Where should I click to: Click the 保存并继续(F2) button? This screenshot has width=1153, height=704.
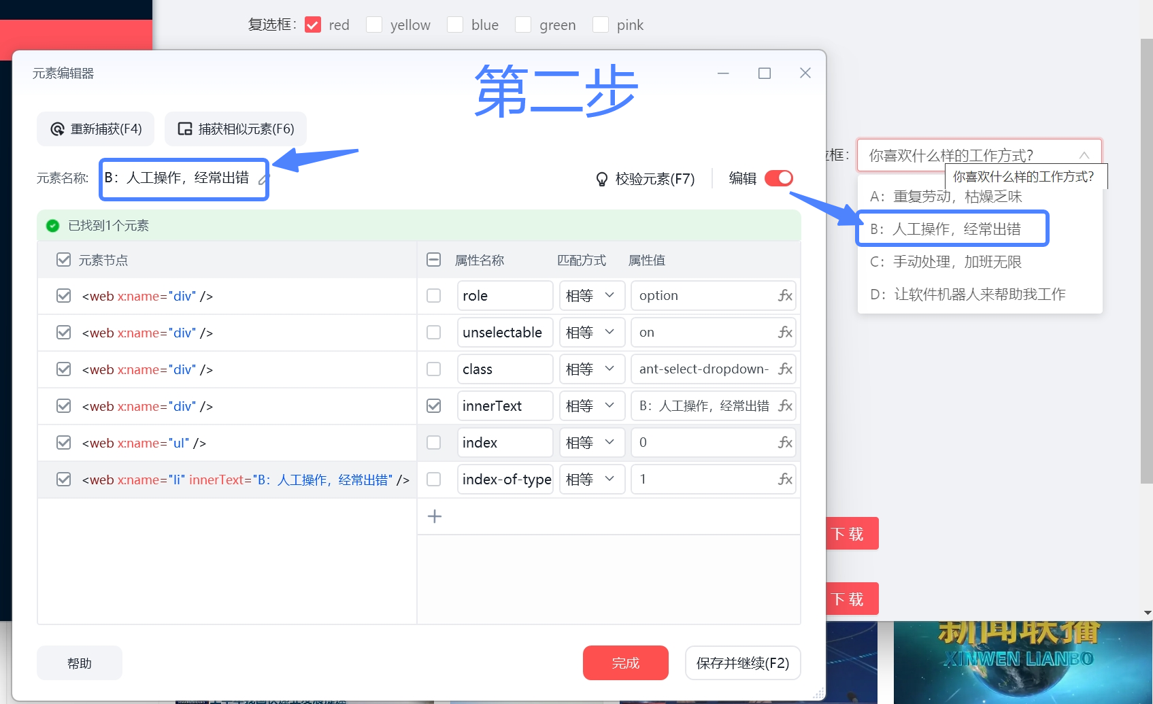coord(742,663)
